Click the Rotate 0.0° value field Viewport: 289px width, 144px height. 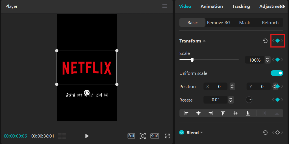coord(215,100)
